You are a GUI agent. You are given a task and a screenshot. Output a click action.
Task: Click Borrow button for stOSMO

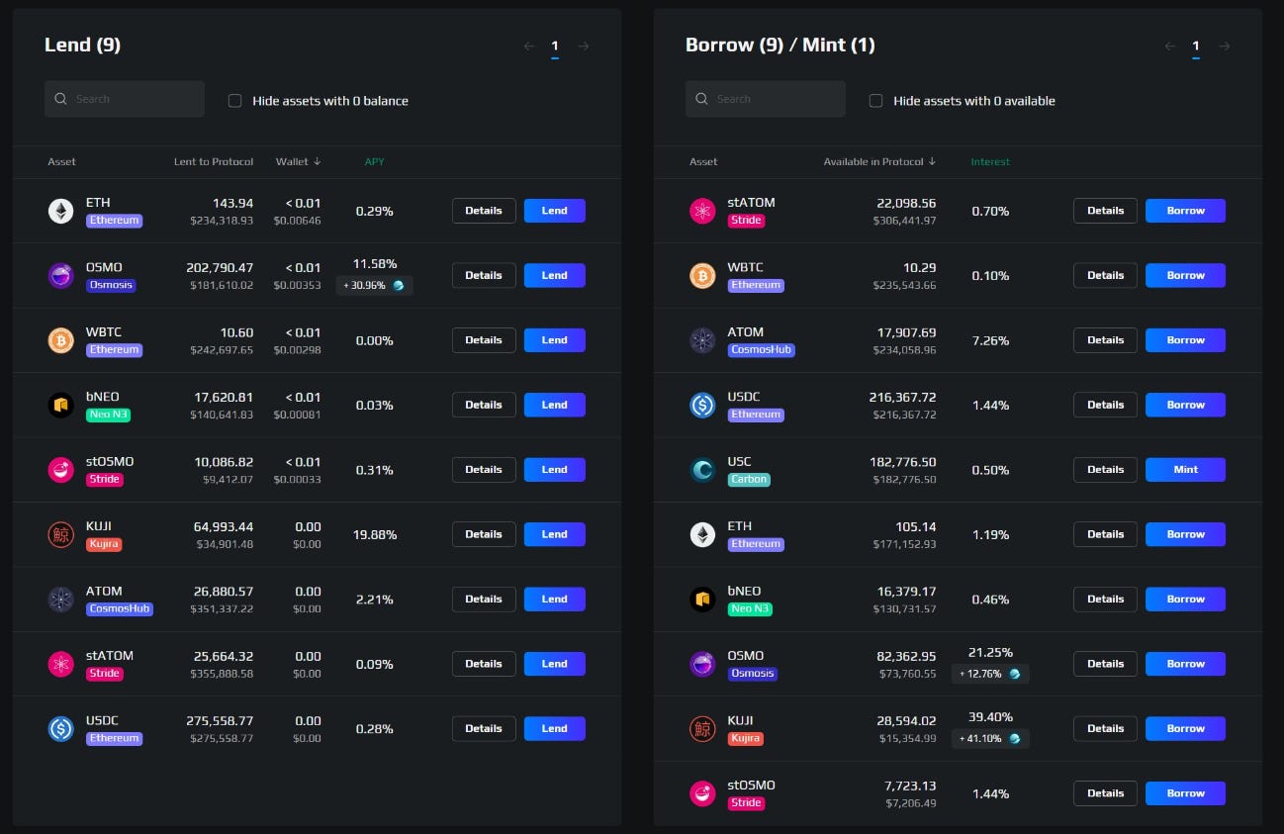point(1185,793)
